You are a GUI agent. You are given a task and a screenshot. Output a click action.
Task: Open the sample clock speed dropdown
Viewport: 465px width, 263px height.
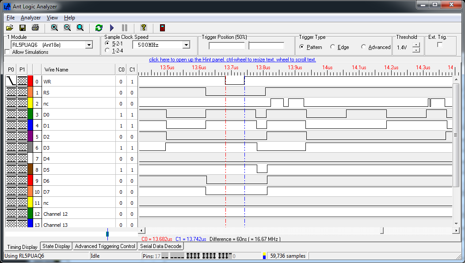click(186, 45)
